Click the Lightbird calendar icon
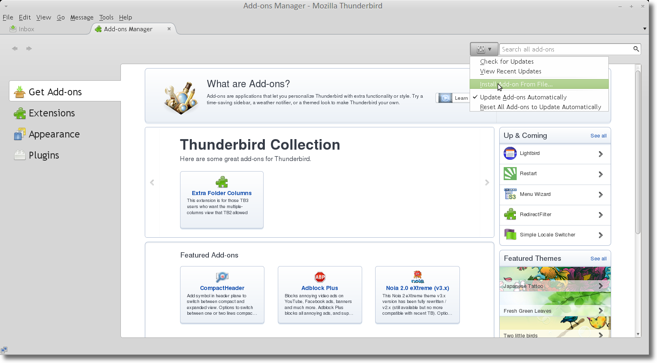Image resolution: width=657 pixels, height=363 pixels. 510,153
